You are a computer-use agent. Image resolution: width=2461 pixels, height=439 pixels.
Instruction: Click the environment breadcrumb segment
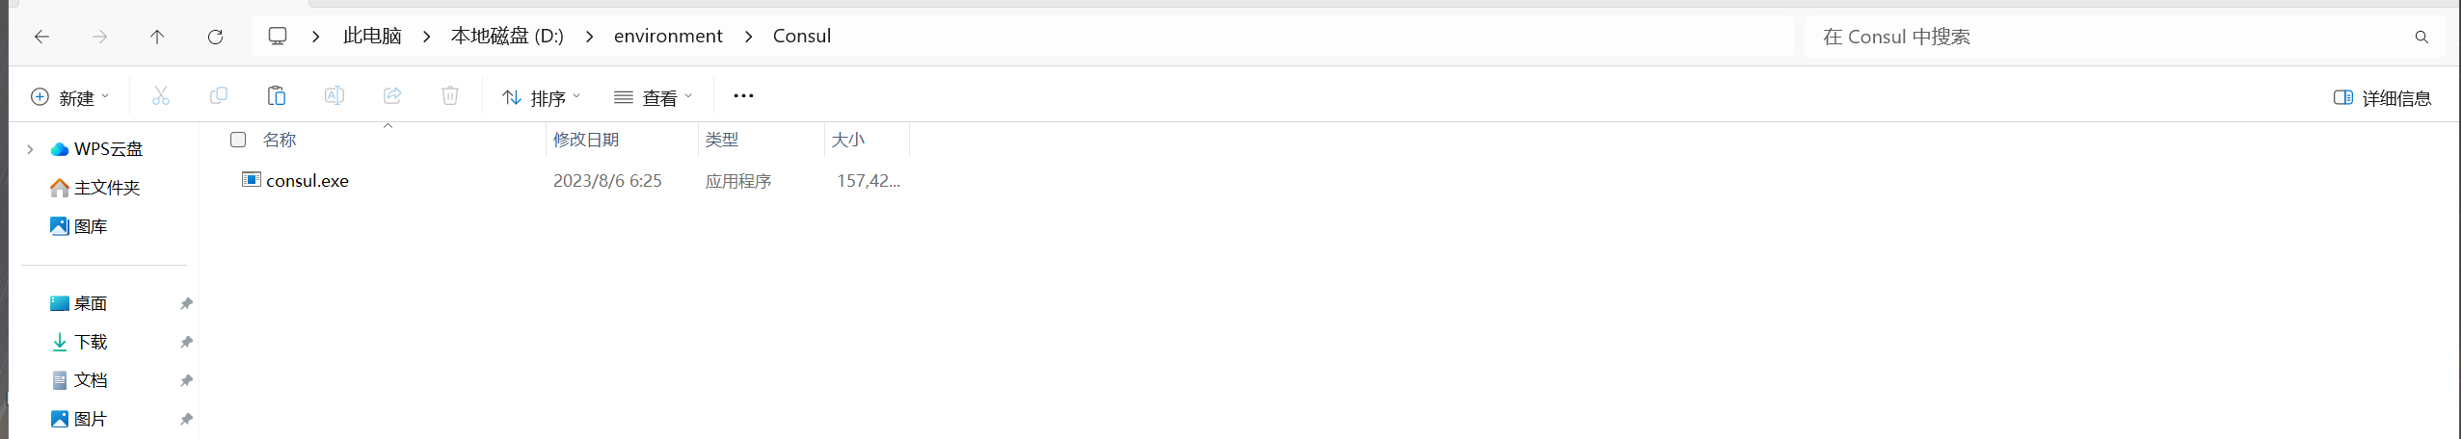pos(668,37)
